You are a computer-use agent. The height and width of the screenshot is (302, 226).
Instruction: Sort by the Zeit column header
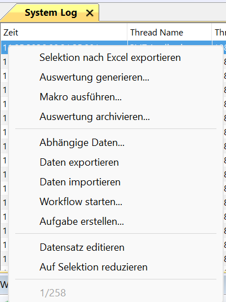point(64,32)
